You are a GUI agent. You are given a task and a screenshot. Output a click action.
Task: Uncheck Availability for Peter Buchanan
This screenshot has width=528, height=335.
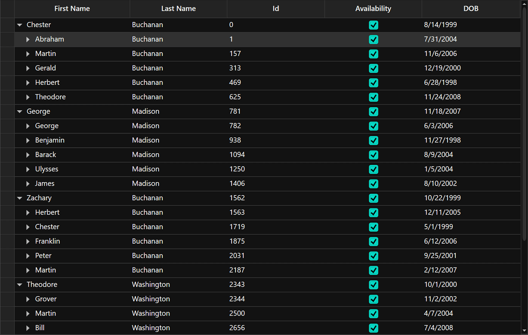click(374, 256)
